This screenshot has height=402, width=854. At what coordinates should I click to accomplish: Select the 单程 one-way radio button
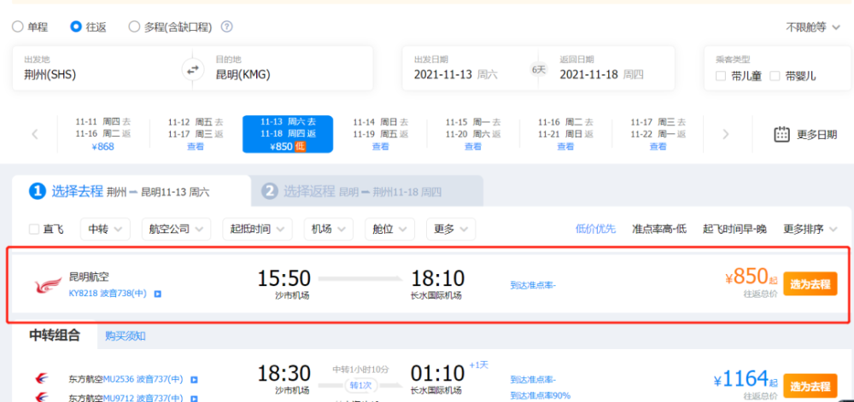(x=17, y=26)
